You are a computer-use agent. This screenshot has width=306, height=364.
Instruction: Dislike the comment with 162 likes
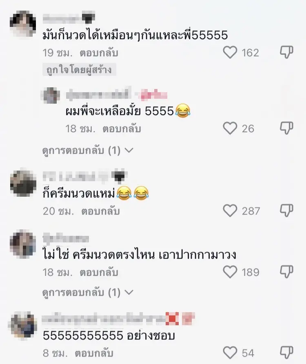(x=286, y=52)
